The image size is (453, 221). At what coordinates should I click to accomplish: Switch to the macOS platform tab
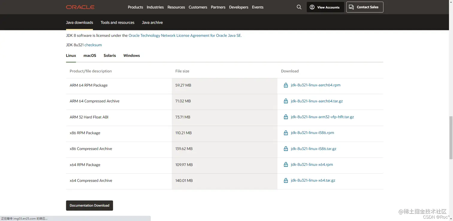tap(90, 55)
